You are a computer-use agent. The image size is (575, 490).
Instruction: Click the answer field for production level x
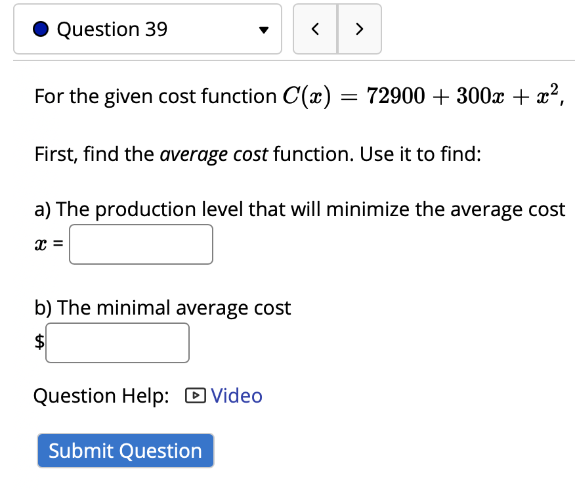coord(140,244)
